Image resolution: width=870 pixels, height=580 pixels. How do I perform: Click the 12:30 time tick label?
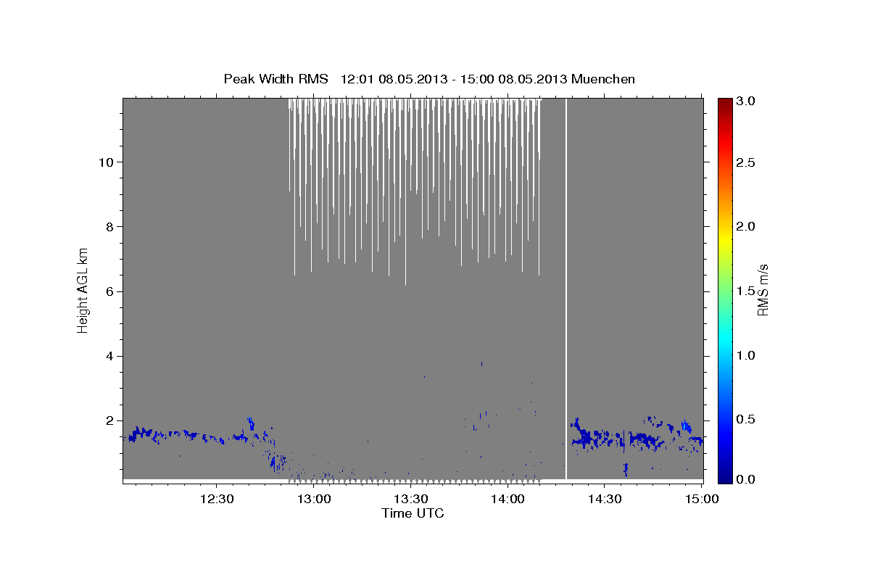click(x=217, y=499)
